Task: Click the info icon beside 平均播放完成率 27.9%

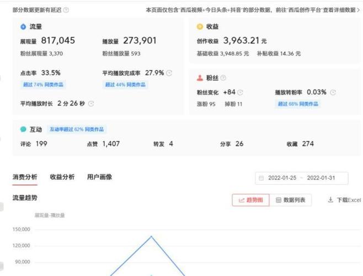Action: coord(169,73)
